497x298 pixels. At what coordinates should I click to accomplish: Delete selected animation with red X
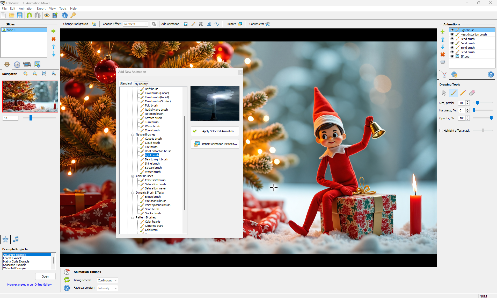[x=443, y=54]
